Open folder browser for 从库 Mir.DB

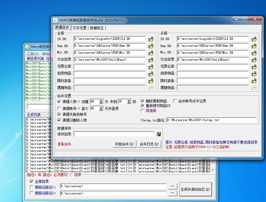click(x=254, y=53)
